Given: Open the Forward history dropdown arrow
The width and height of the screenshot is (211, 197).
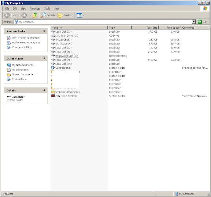Looking at the screenshot, I should (x=29, y=15).
